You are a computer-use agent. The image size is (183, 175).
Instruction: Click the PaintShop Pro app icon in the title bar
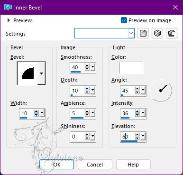pos(8,7)
